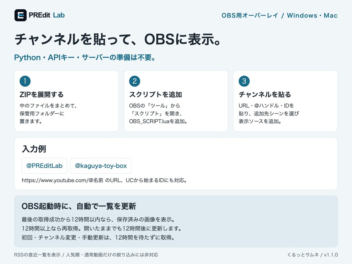Click the card title 'チャンネルを貼る'
This screenshot has width=352, height=264.
click(x=265, y=95)
